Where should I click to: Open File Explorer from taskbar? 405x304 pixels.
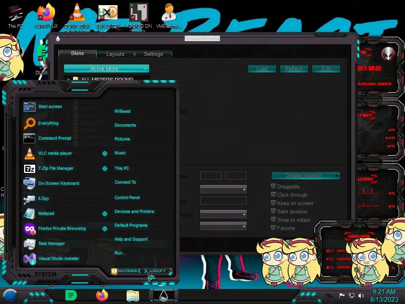tap(133, 295)
